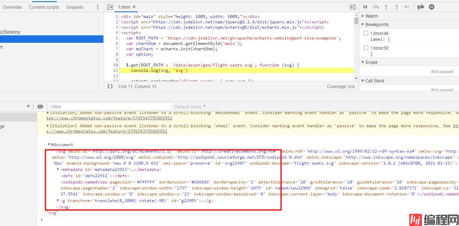Collapse the Breakpoints section
The width and height of the screenshot is (459, 226).
(x=376, y=24)
